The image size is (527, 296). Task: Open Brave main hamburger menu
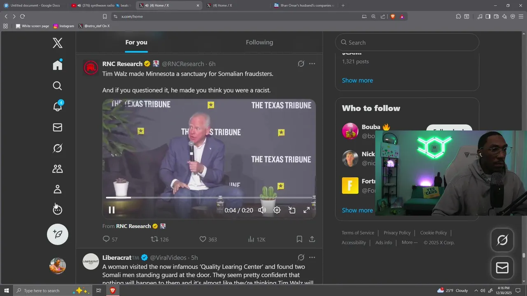(521, 16)
